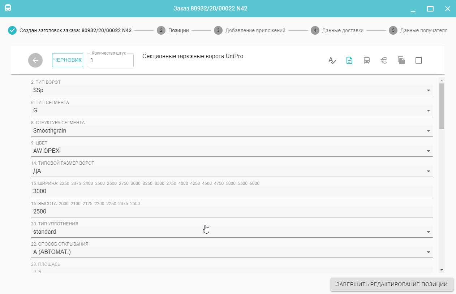Screen dimensions: 456x294
Task: Select step 3 Добавление приложений
Action: point(250,30)
